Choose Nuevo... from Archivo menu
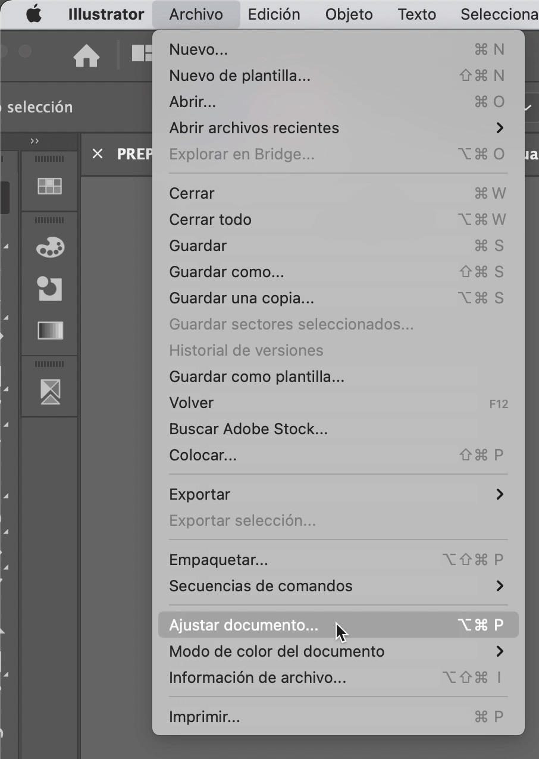This screenshot has height=759, width=539. click(x=339, y=49)
